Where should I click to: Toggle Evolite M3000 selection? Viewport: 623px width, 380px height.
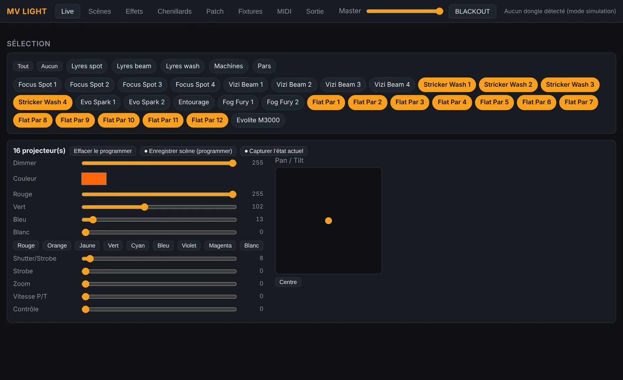[258, 120]
